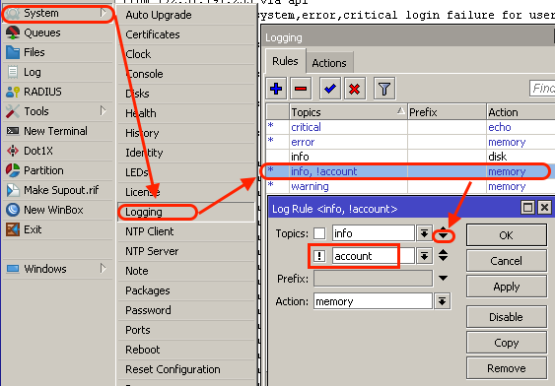The height and width of the screenshot is (386, 555).
Task: Add a logging rule with plus icon
Action: point(276,89)
